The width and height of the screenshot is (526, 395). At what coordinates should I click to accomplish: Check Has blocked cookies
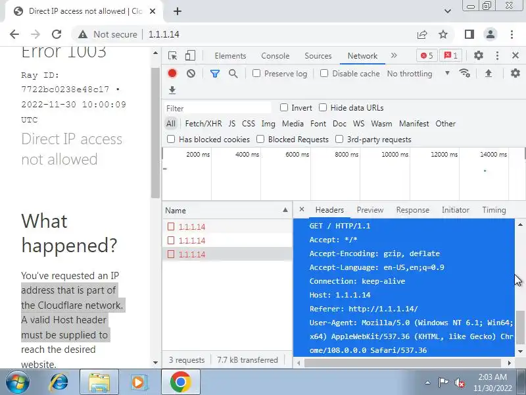[171, 139]
